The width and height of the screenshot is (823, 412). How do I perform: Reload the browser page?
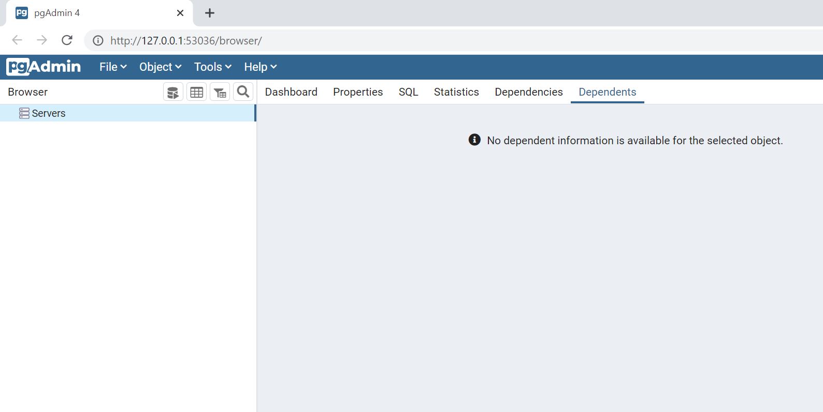pyautogui.click(x=67, y=40)
